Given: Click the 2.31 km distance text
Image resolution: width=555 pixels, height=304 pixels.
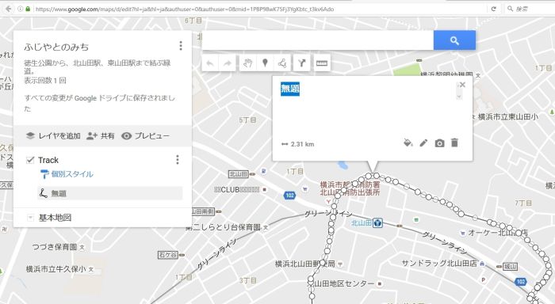Looking at the screenshot, I should point(302,144).
